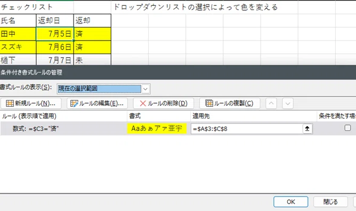The width and height of the screenshot is (356, 211).
Task: Select the 7月7日 date cell
Action: coord(55,60)
